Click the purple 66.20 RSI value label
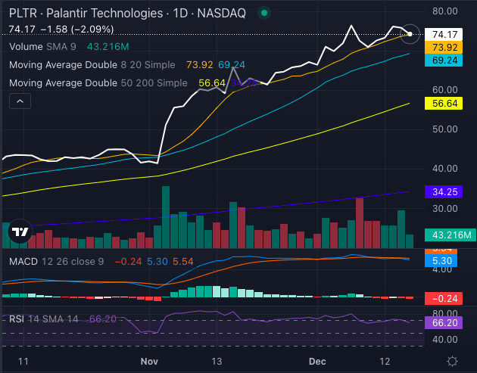477x373 pixels. (444, 322)
